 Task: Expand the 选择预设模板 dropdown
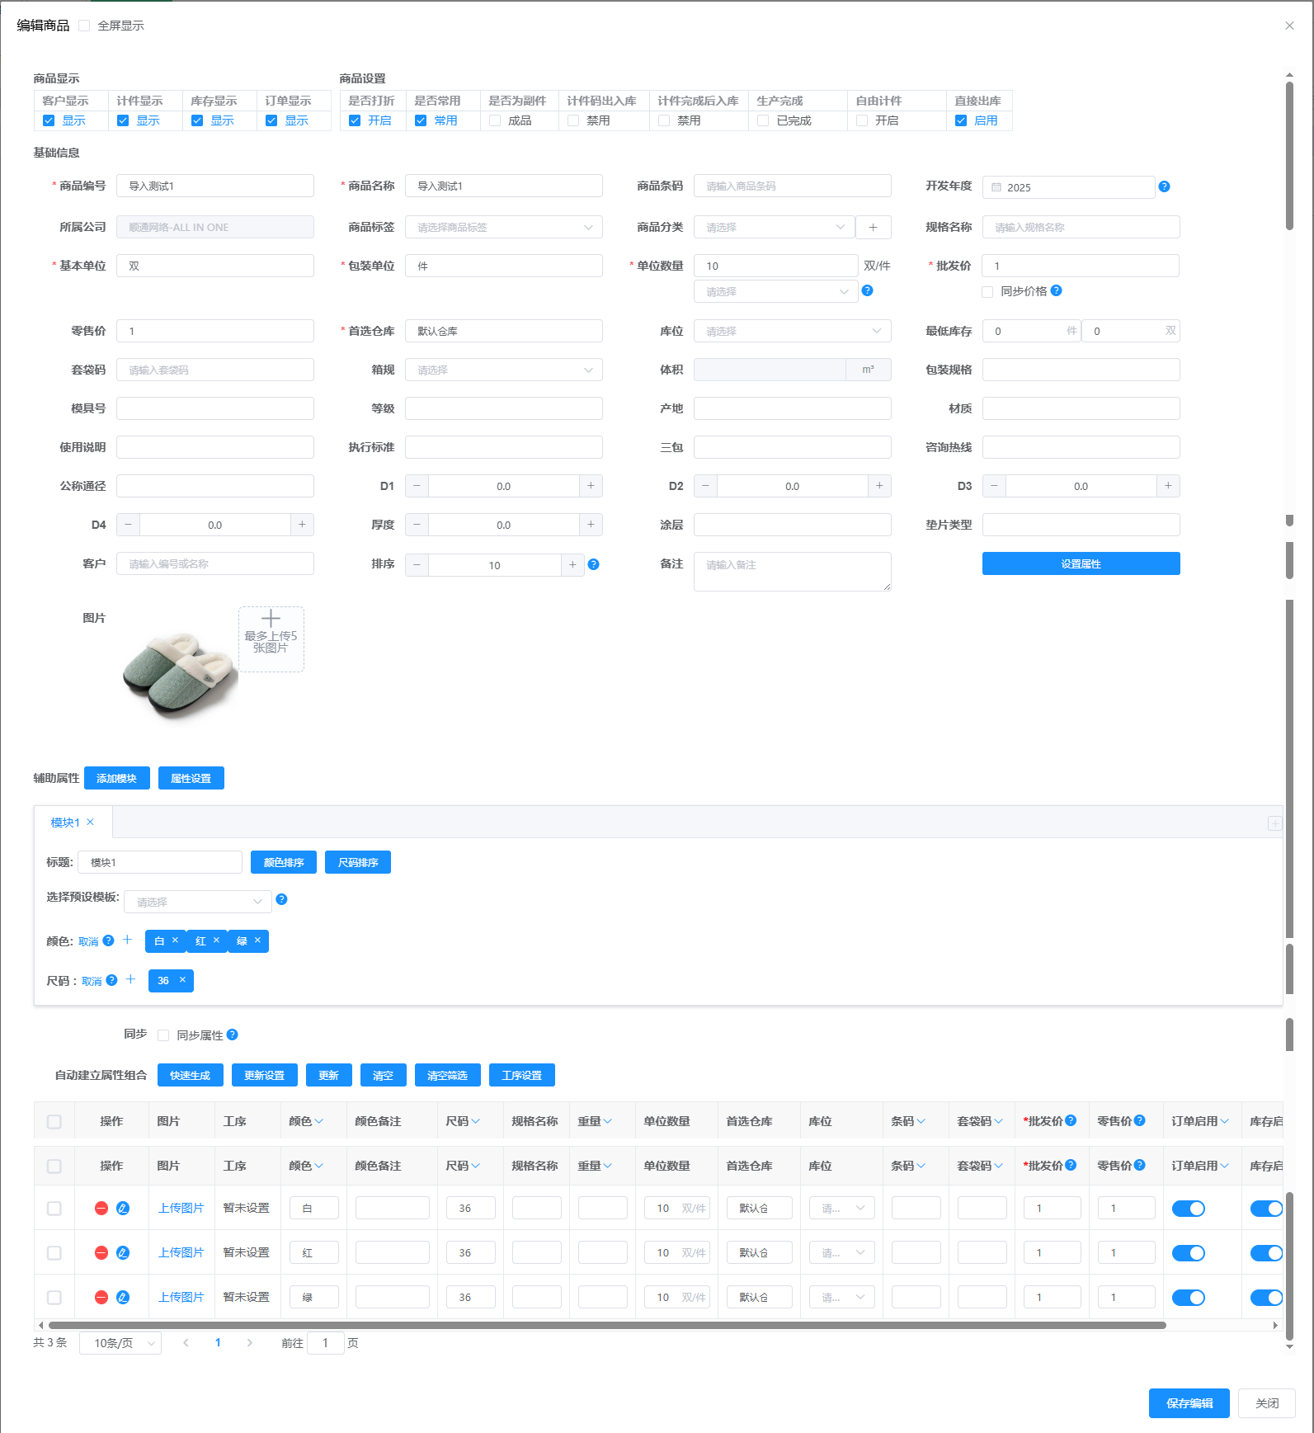[x=197, y=902]
